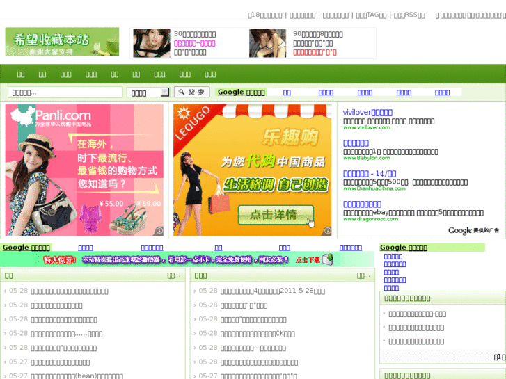Viewport: 506px width, 379px height.
Task: Open the news item mentioning (bean)
Action: (x=77, y=376)
